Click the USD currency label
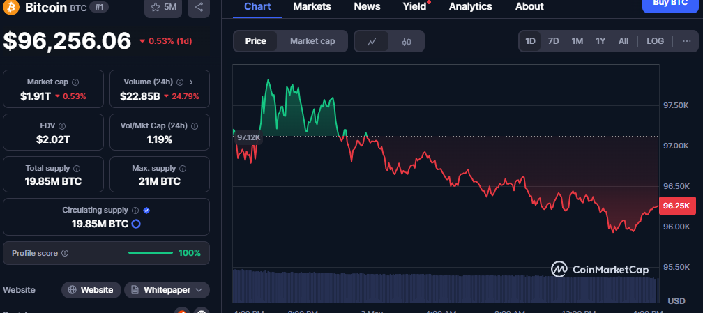 coord(676,300)
